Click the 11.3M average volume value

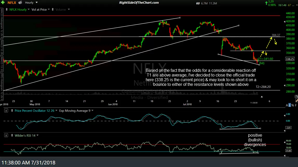pos(213,3)
